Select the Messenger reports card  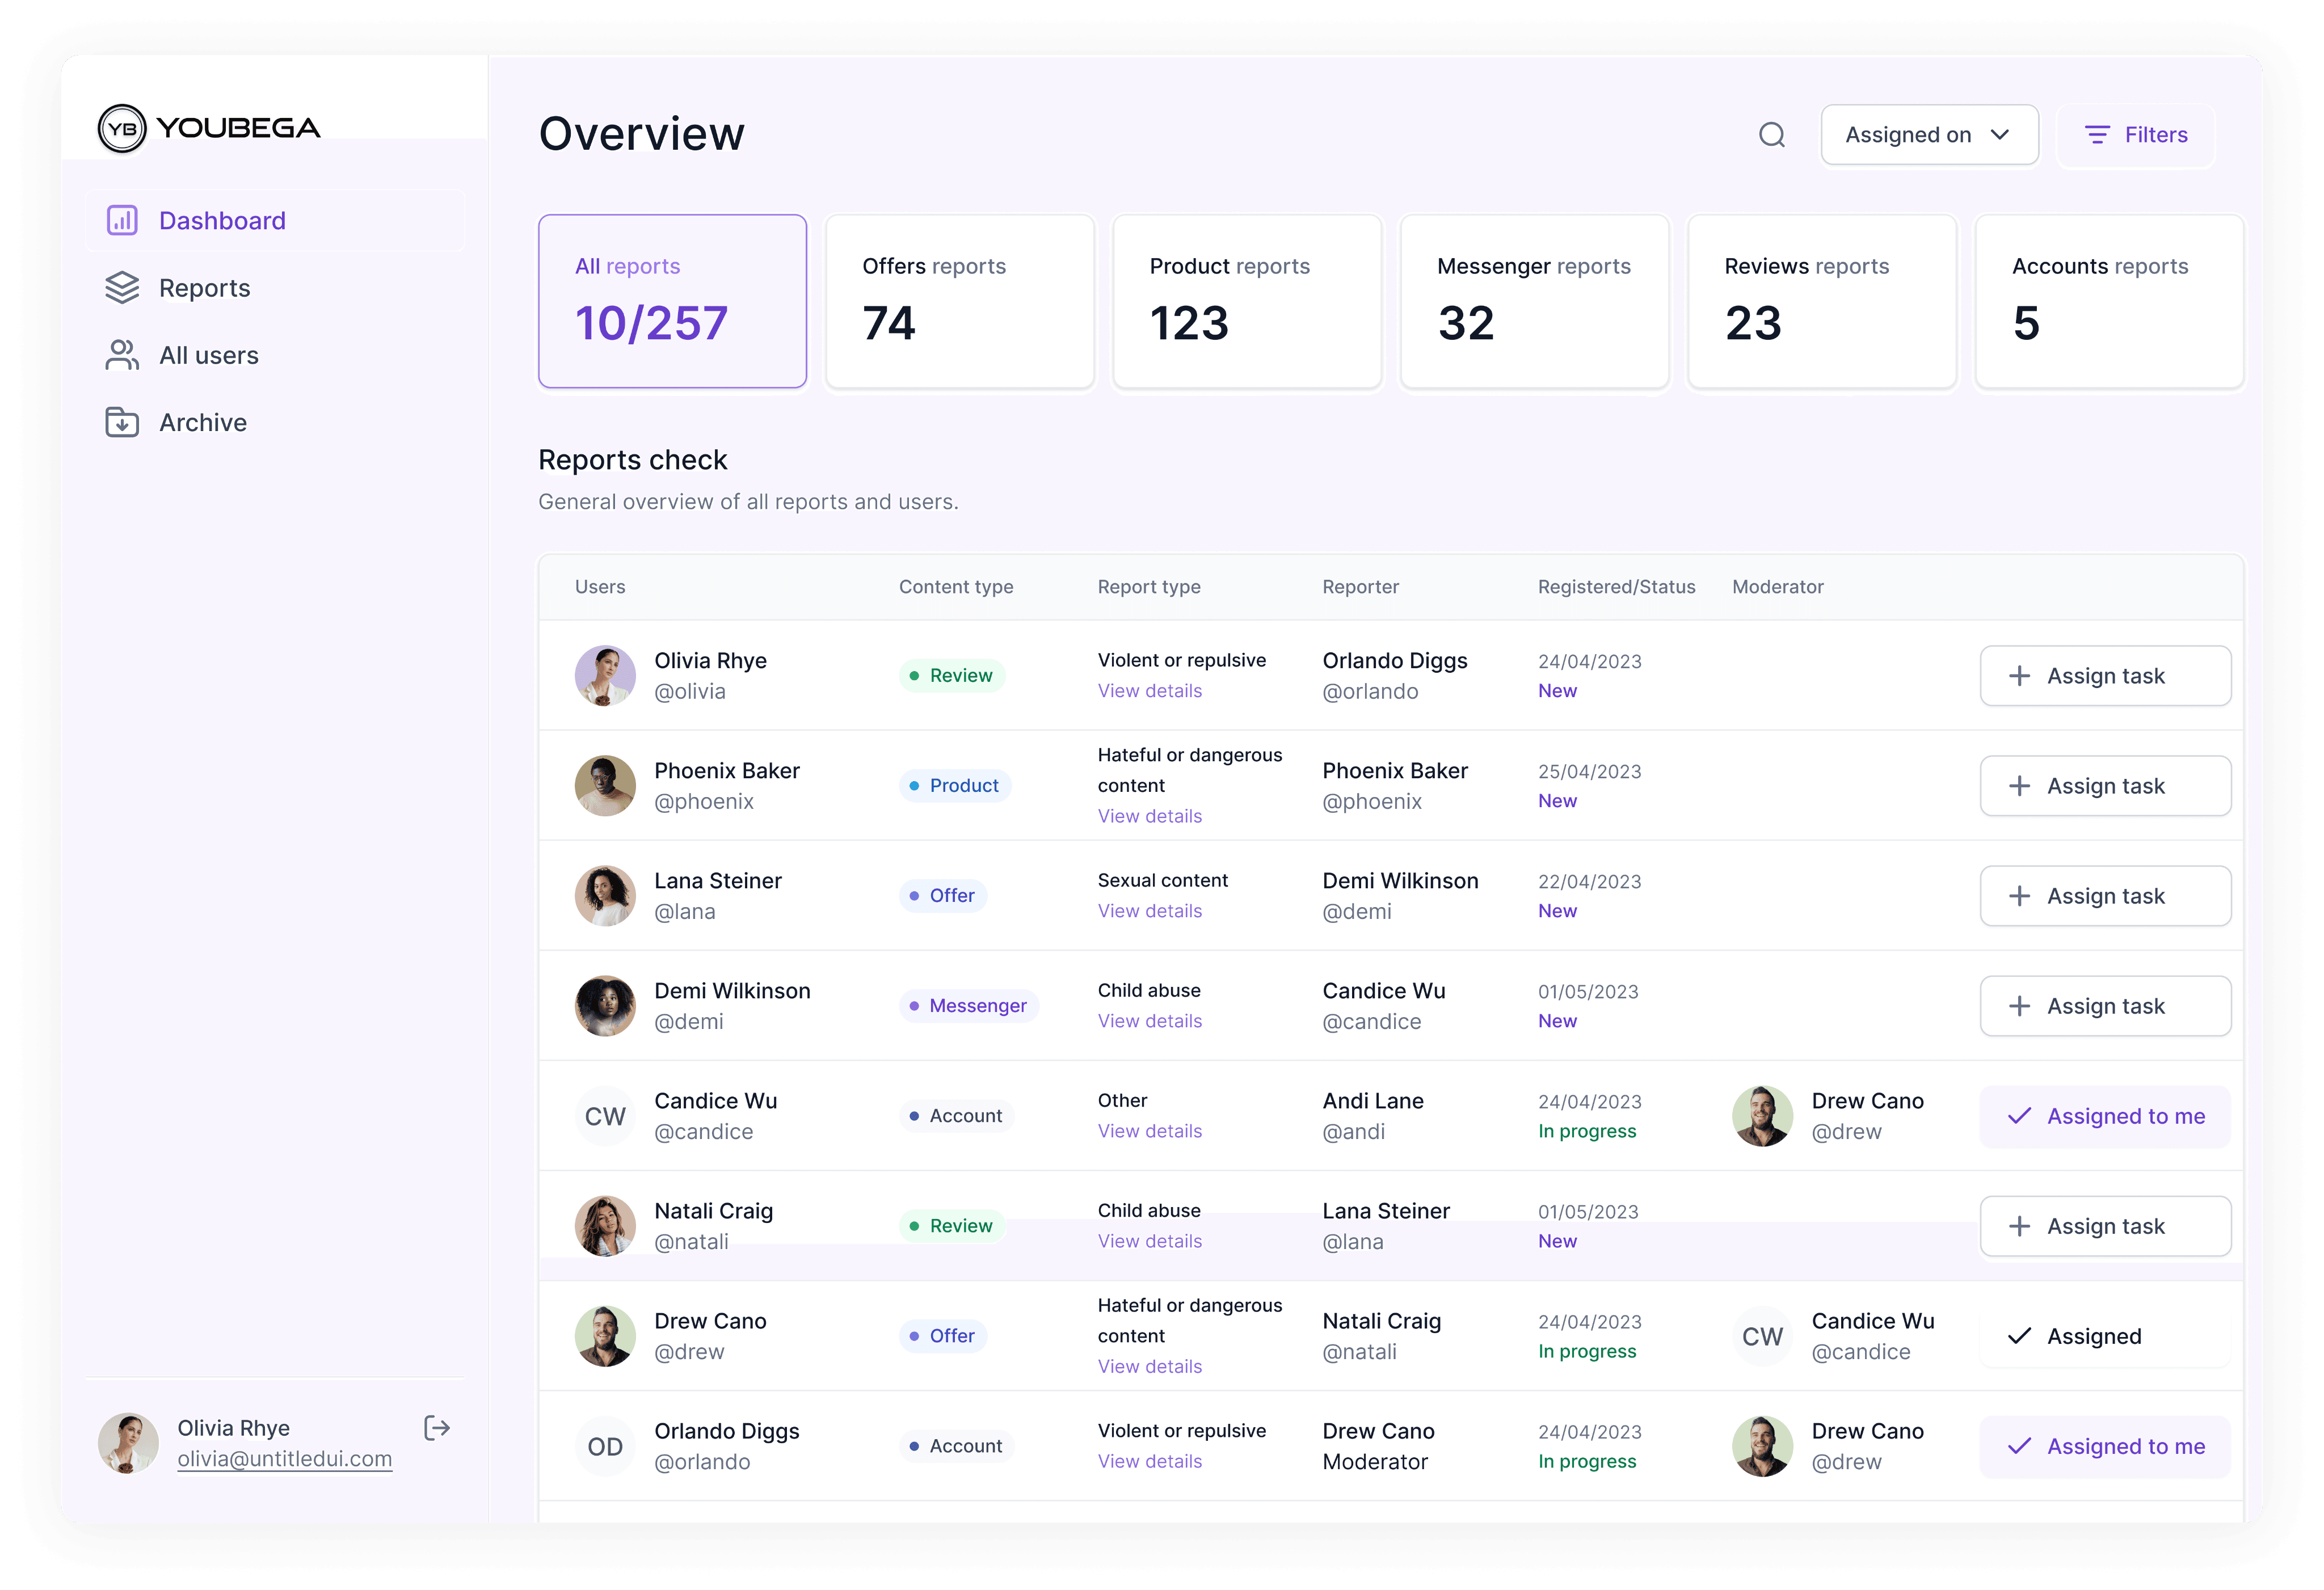(x=1534, y=301)
